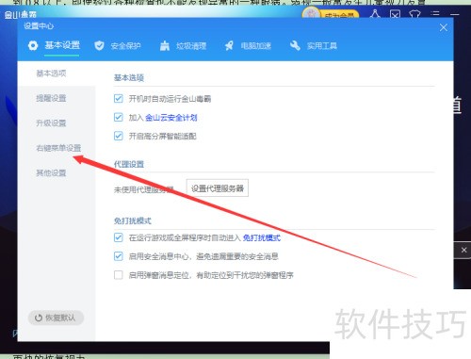Click the shield icon beside 安全保护
Viewport: 471px width, 359px height.
point(99,46)
